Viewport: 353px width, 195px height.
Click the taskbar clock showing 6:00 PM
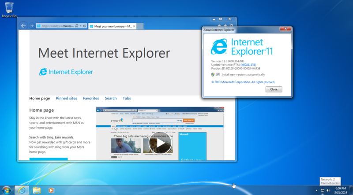(x=341, y=190)
